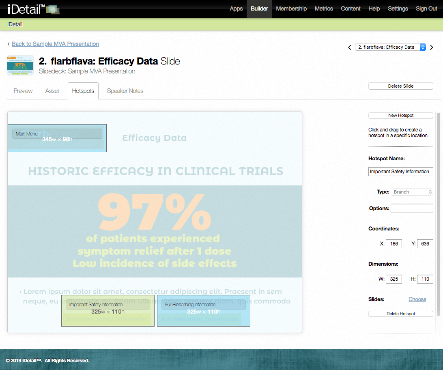Select the Main Menu hotspot
Image resolution: width=443 pixels, height=370 pixels.
[x=57, y=138]
